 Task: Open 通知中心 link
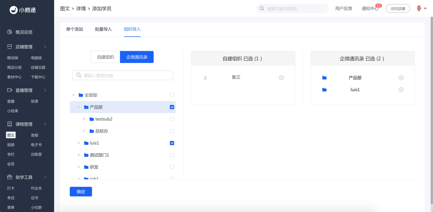pos(370,9)
